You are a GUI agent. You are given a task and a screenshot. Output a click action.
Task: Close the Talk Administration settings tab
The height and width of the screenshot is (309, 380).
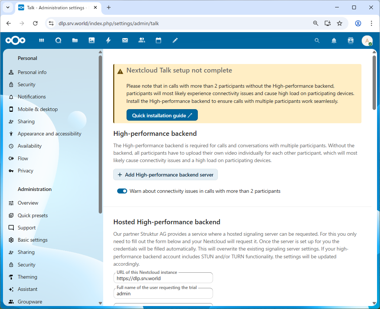95,7
